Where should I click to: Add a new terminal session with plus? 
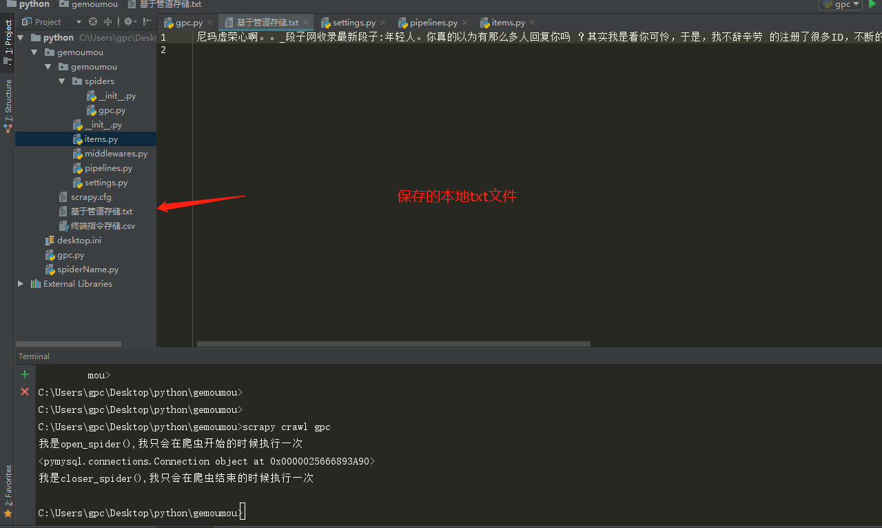[25, 374]
